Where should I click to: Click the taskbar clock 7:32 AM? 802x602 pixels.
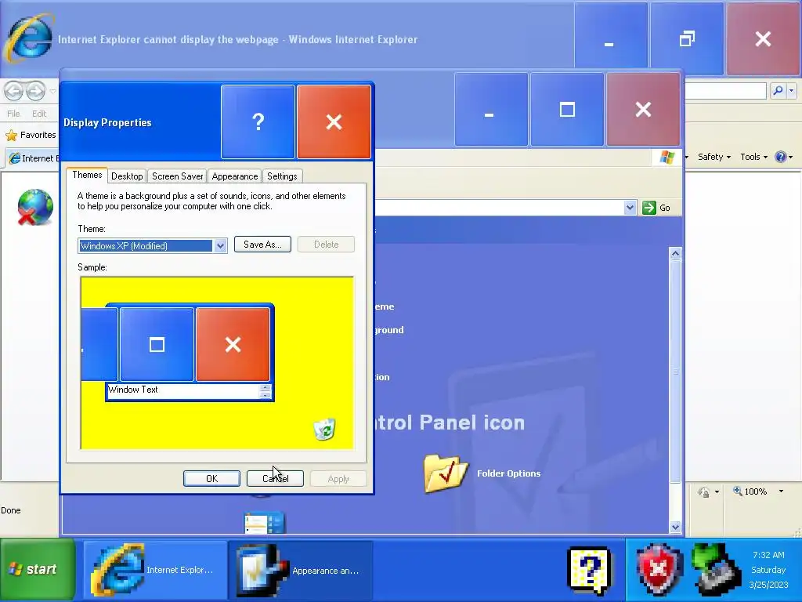click(x=768, y=555)
